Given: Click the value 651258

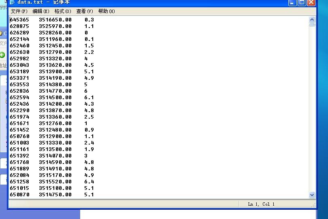Looking at the screenshot, I should coord(19,182).
